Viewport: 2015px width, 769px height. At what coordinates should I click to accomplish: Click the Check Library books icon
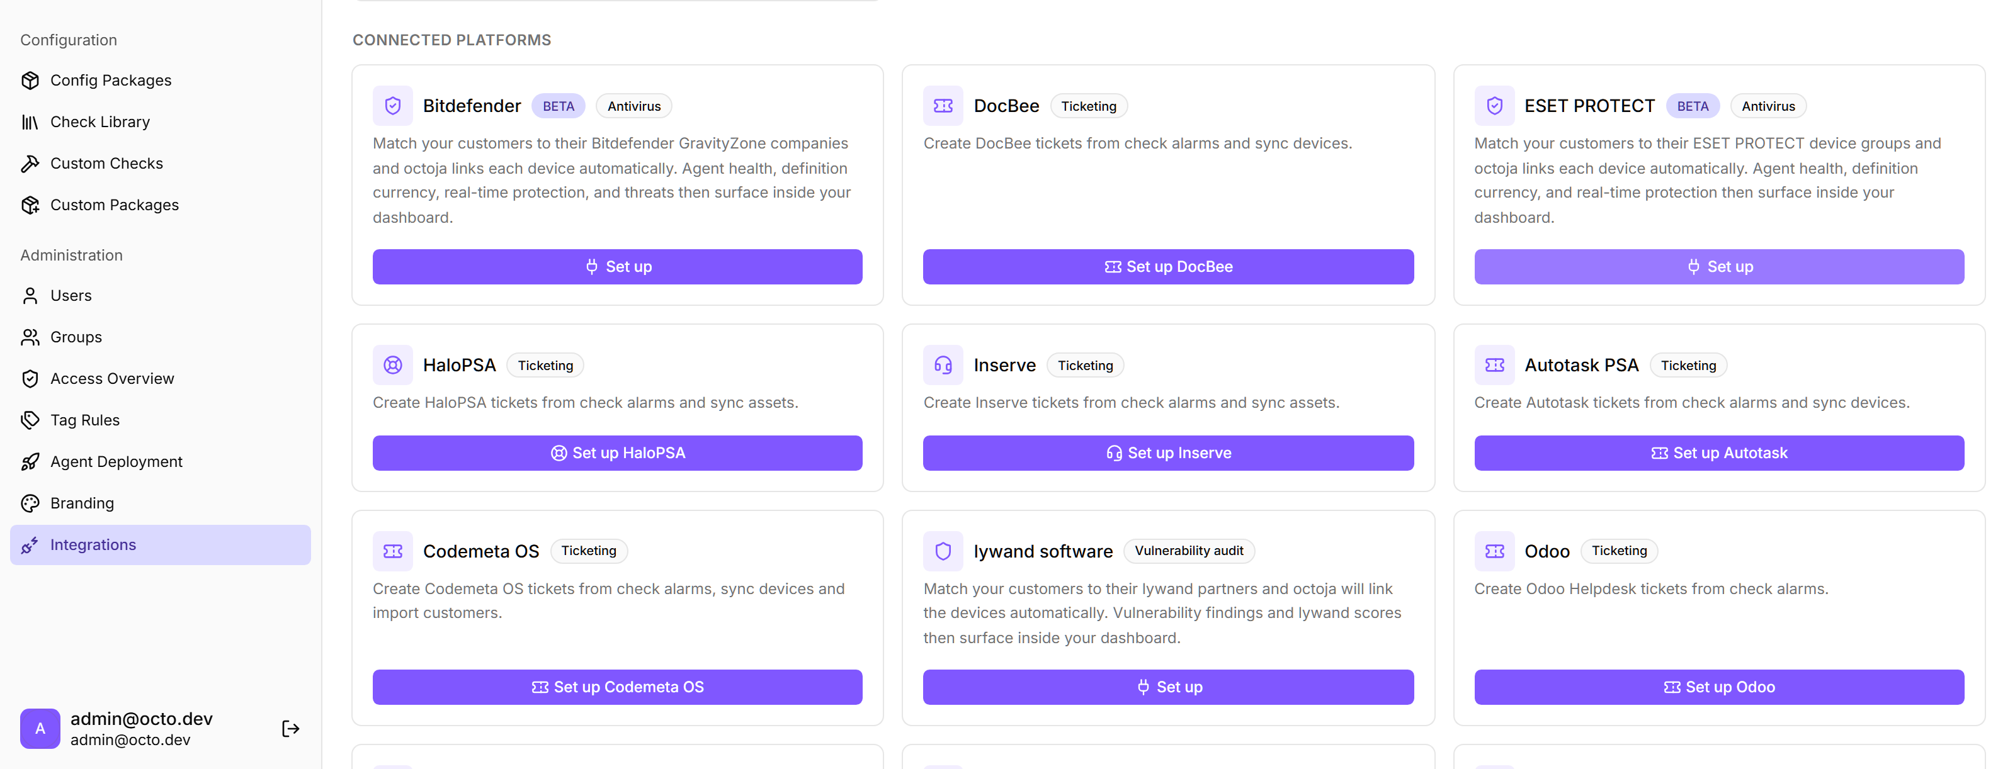30,122
